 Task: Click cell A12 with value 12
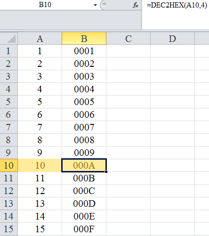[x=40, y=191]
